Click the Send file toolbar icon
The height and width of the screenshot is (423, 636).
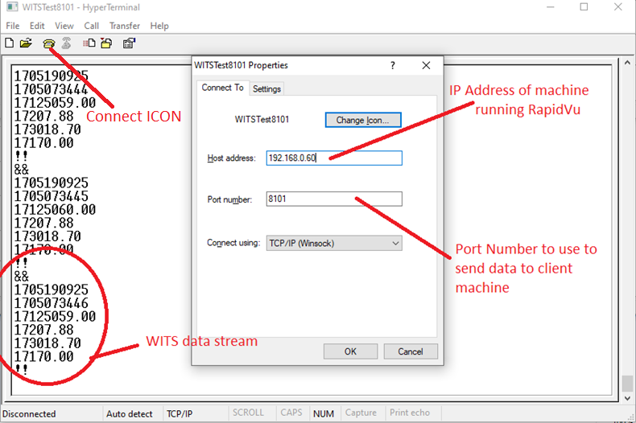point(89,43)
